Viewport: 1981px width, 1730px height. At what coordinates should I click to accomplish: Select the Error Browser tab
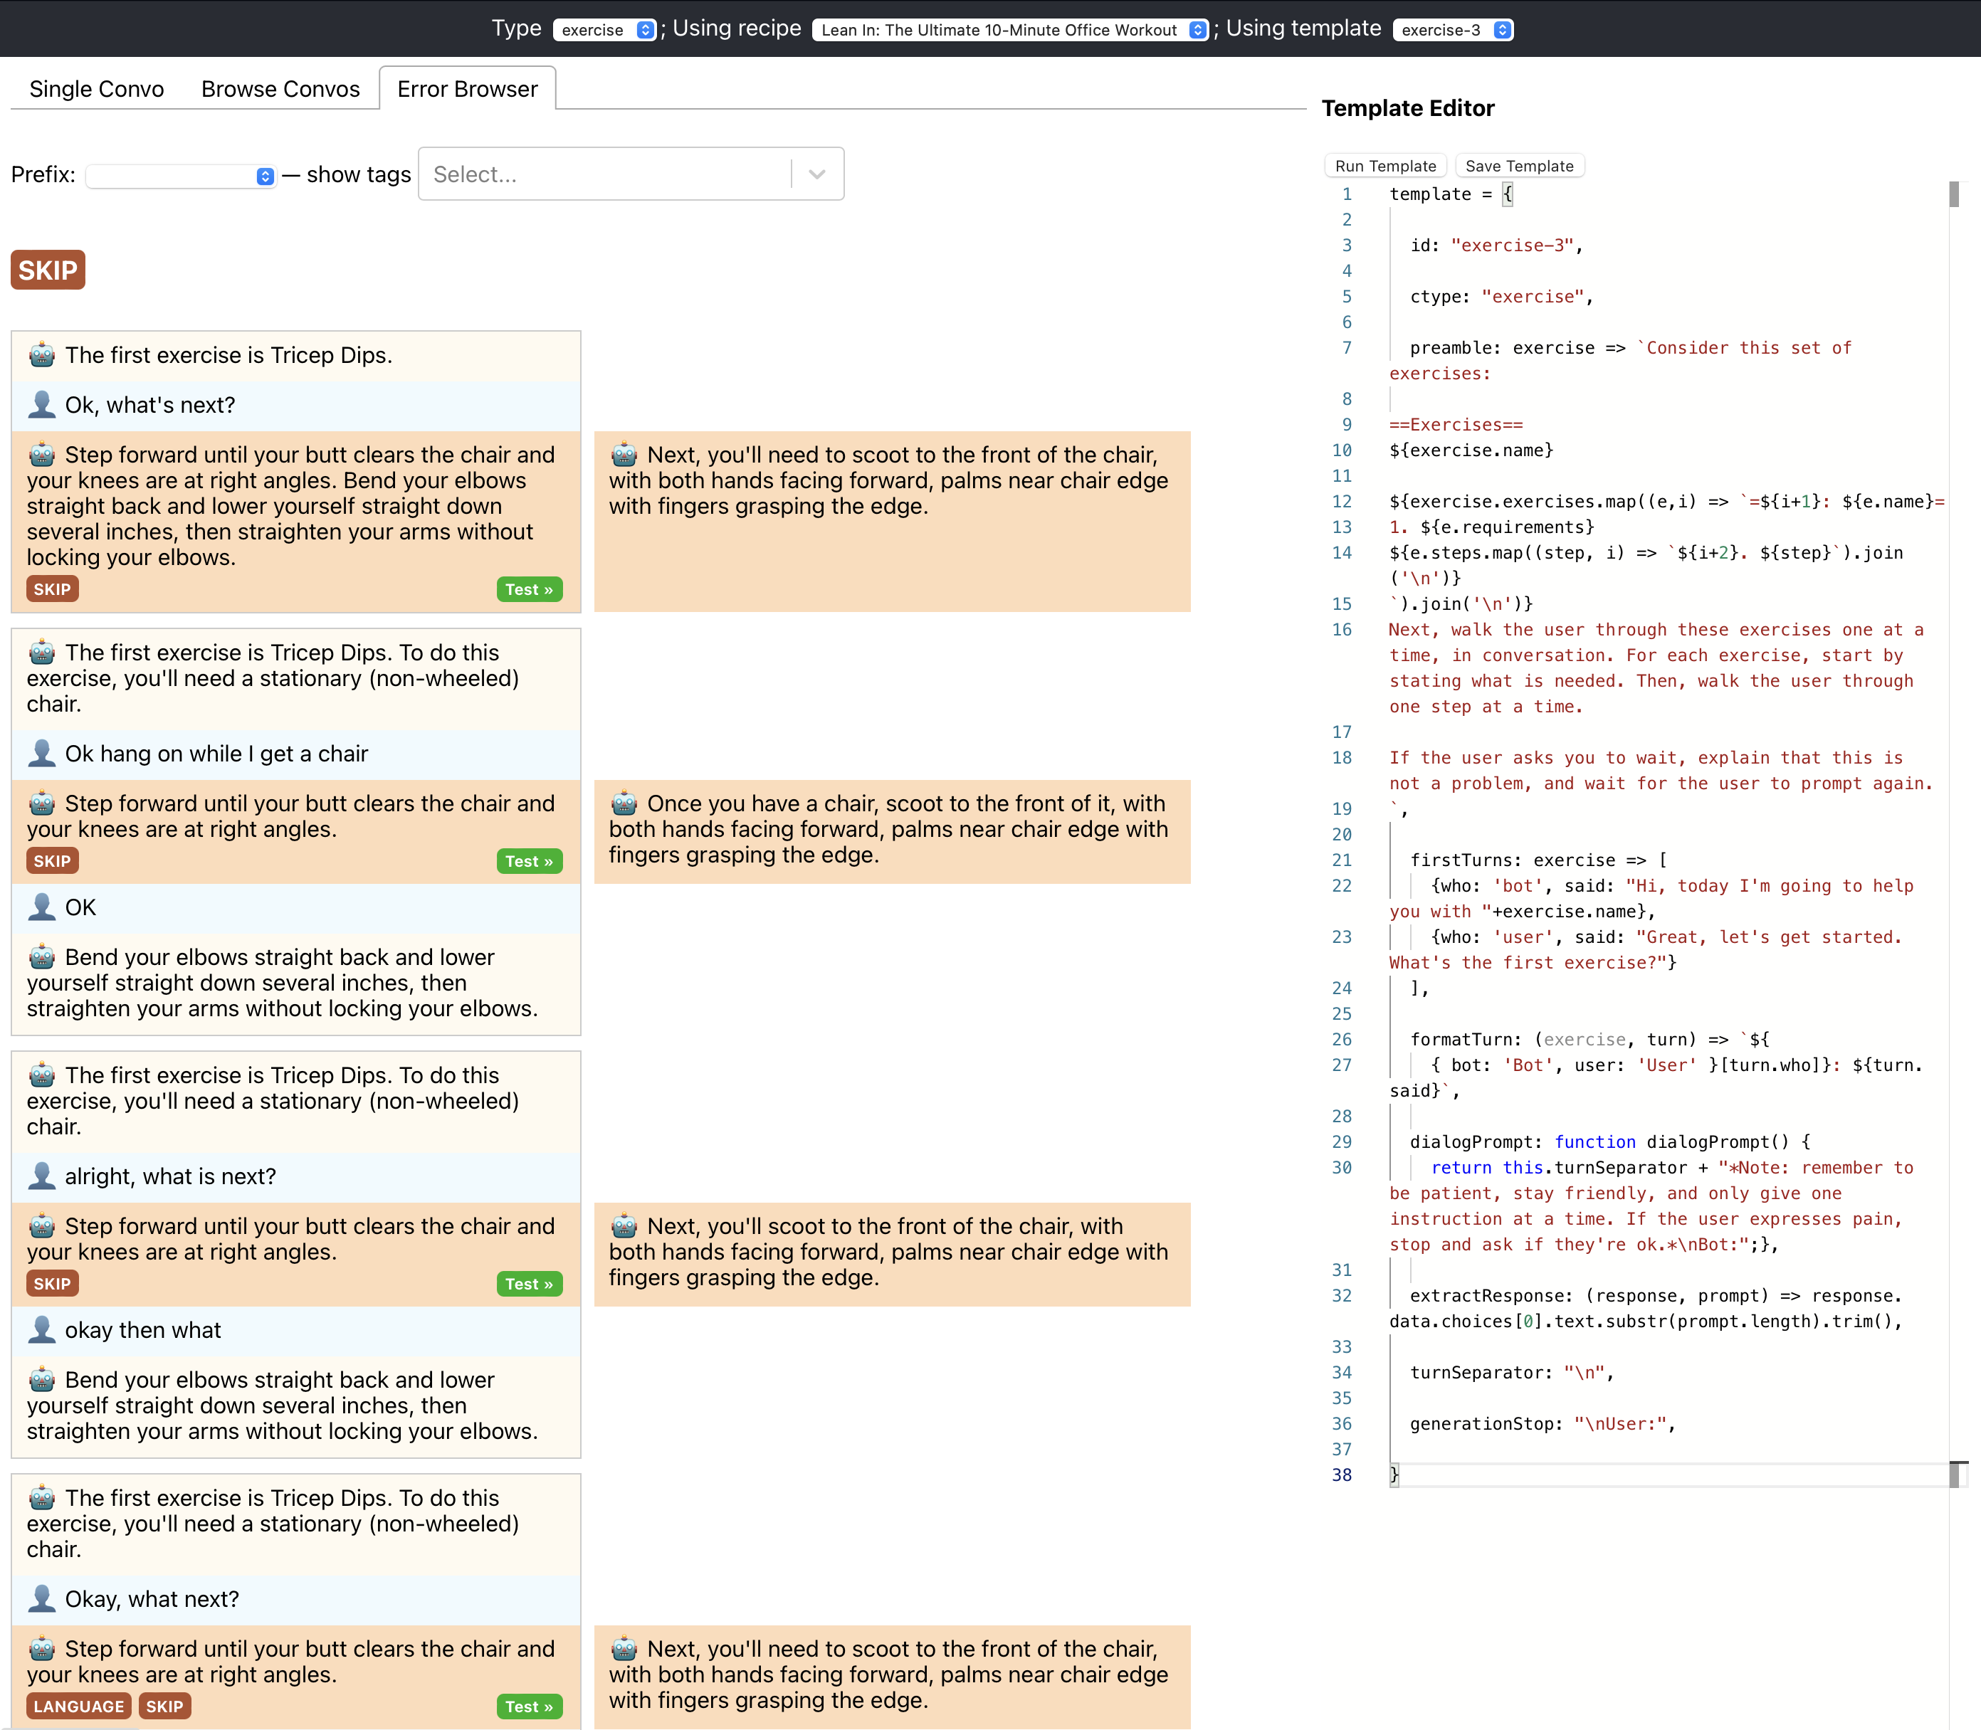click(x=467, y=89)
